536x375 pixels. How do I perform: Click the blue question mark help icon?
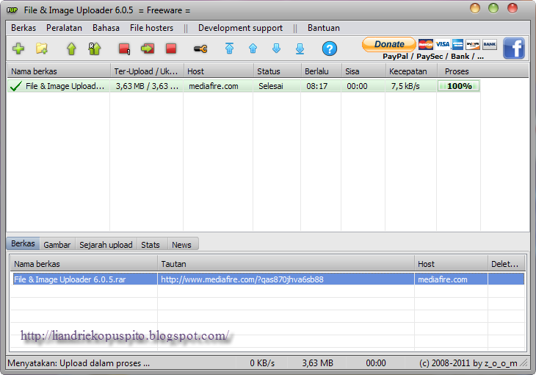(x=330, y=49)
